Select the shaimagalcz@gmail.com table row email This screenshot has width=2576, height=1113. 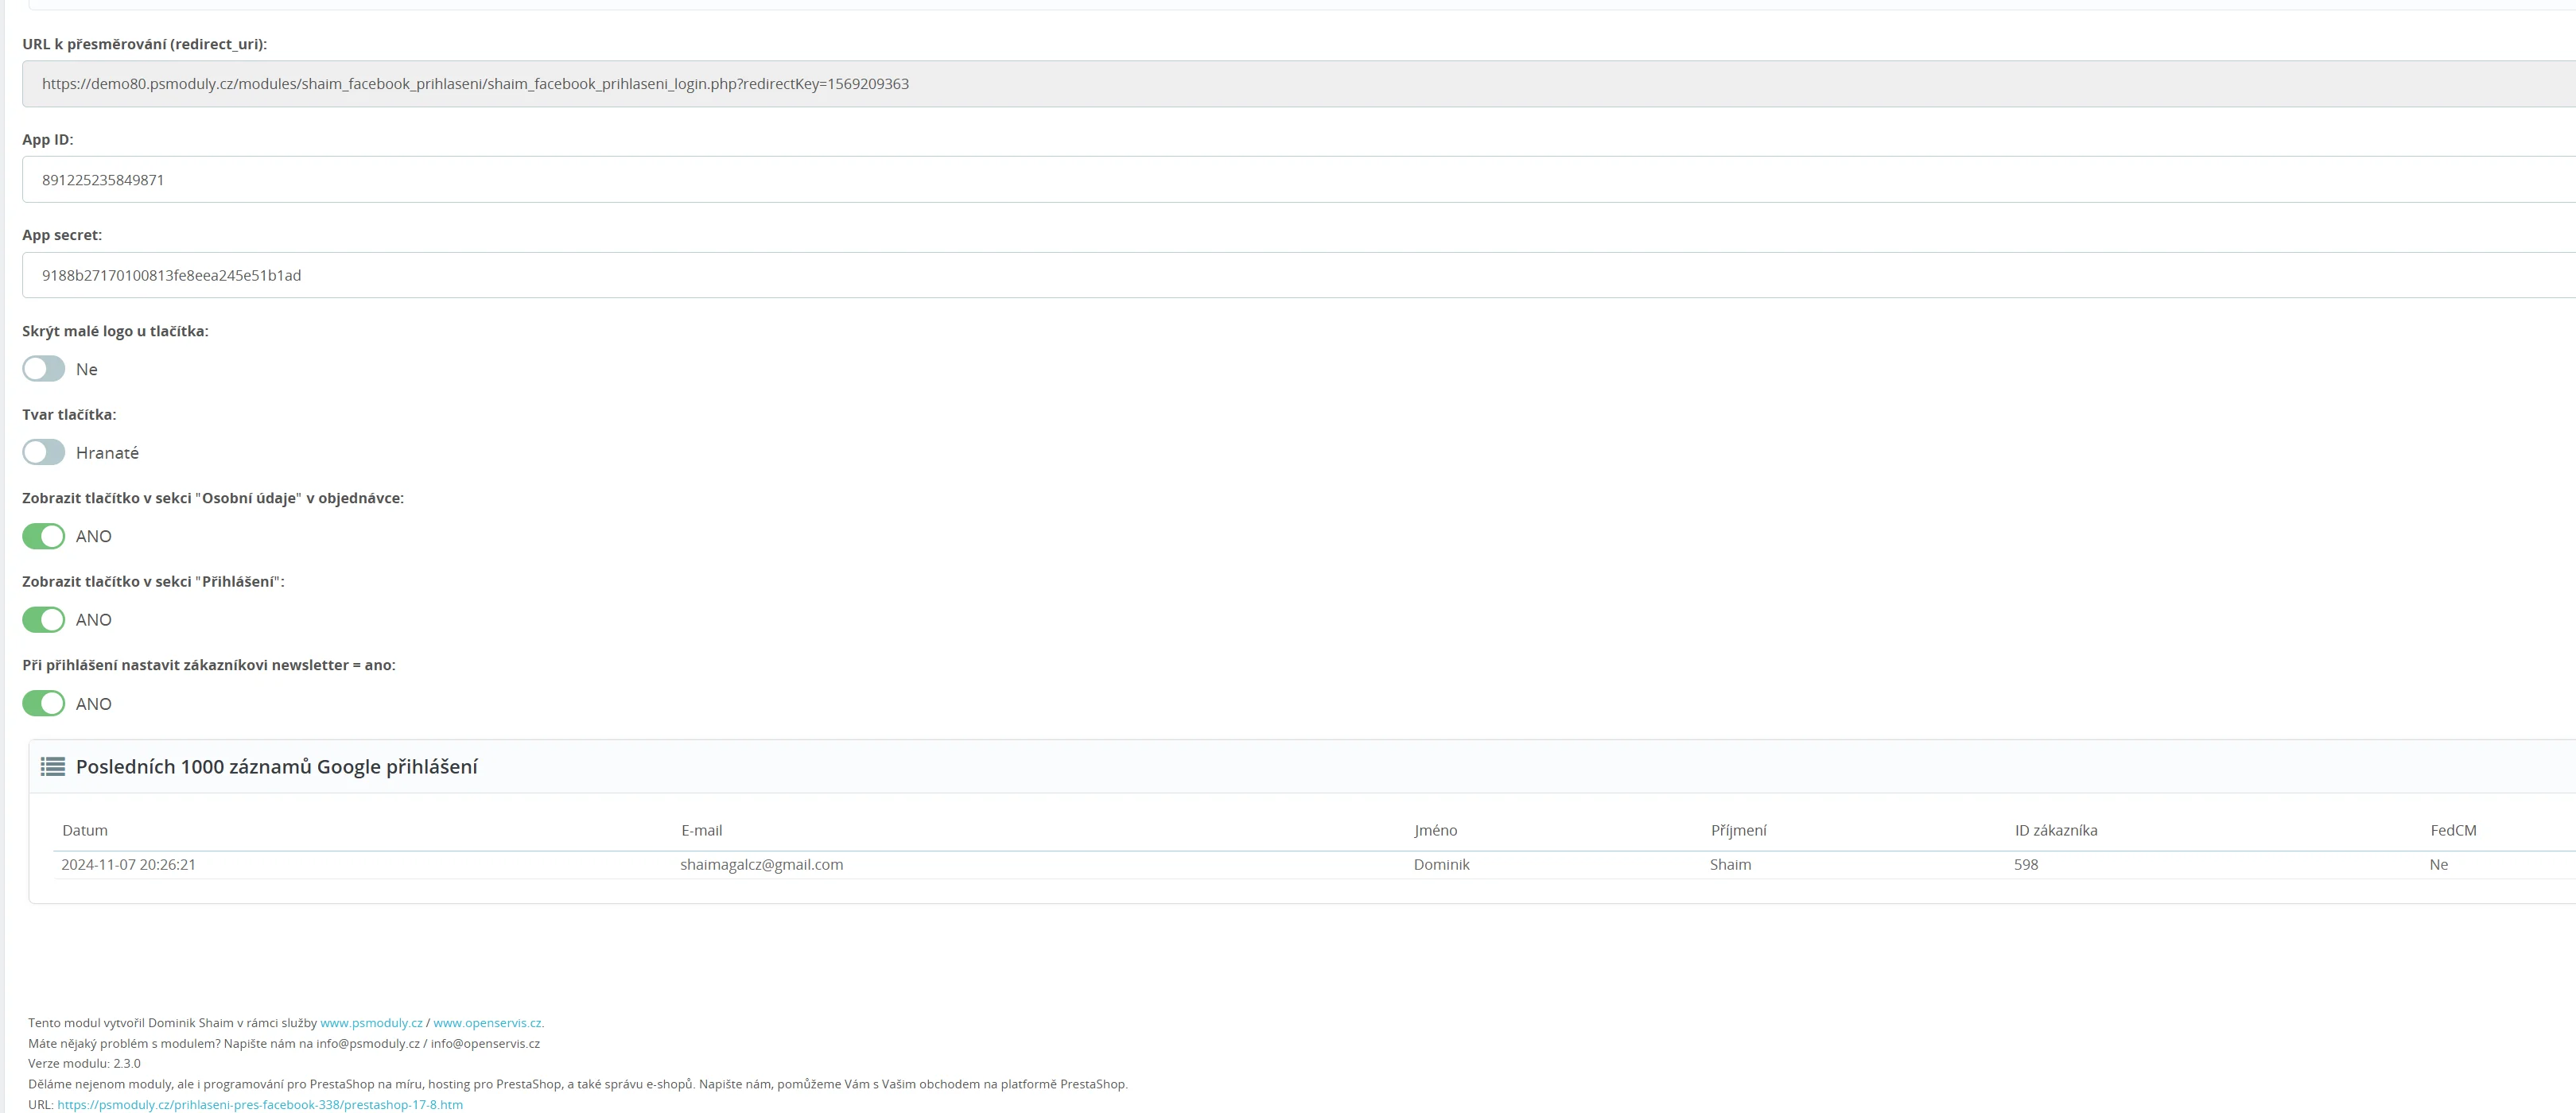tap(762, 865)
